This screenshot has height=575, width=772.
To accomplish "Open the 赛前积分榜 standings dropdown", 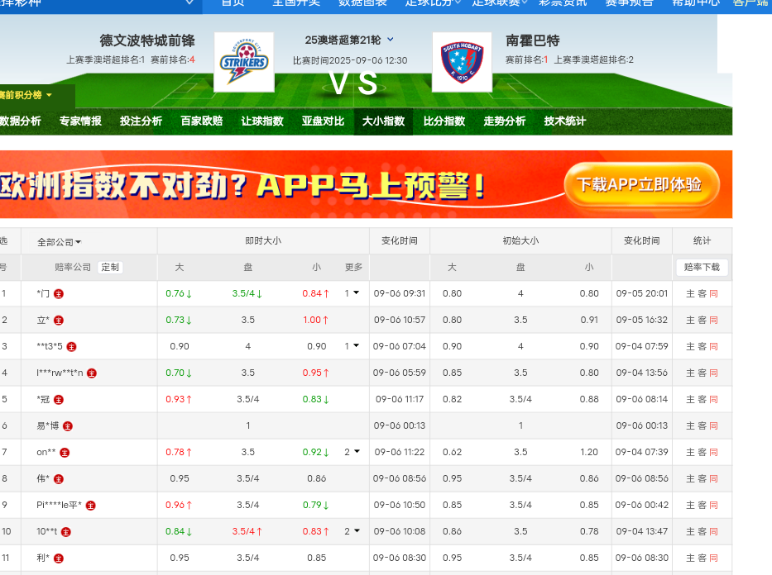I will 26,95.
